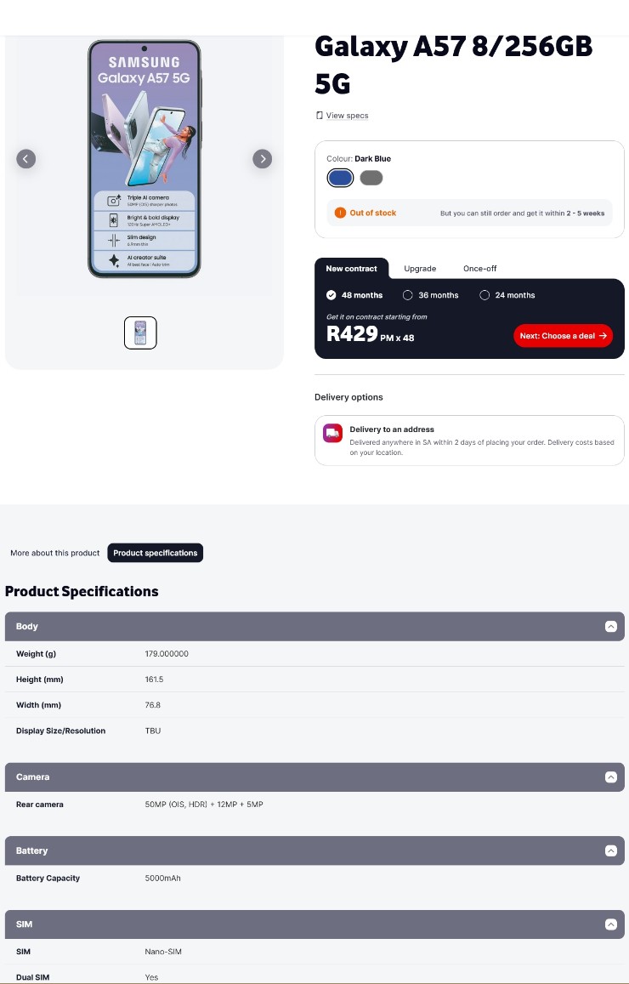Select the 36 months contract option
Image resolution: width=629 pixels, height=984 pixels.
coord(408,295)
